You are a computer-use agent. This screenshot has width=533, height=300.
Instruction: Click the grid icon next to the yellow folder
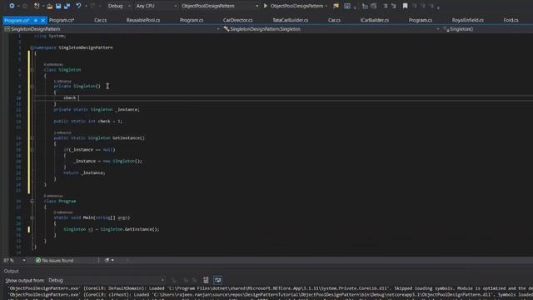click(x=347, y=6)
